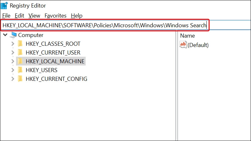Open the Edit menu
This screenshot has height=141, width=251.
(19, 16)
